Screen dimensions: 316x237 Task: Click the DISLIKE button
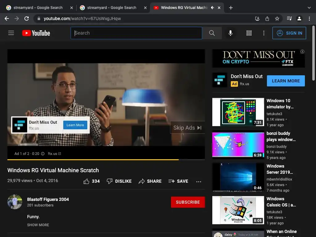click(x=119, y=181)
